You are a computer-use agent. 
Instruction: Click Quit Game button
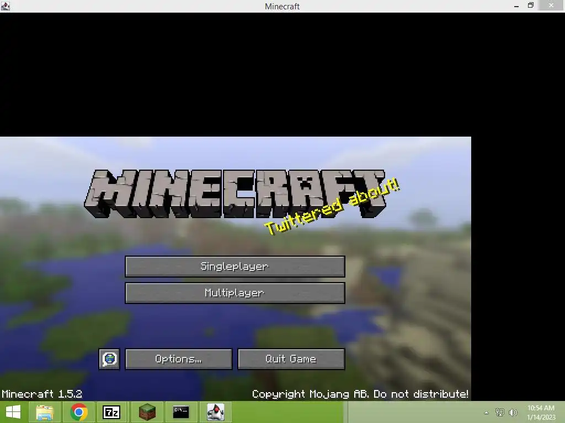coord(291,359)
